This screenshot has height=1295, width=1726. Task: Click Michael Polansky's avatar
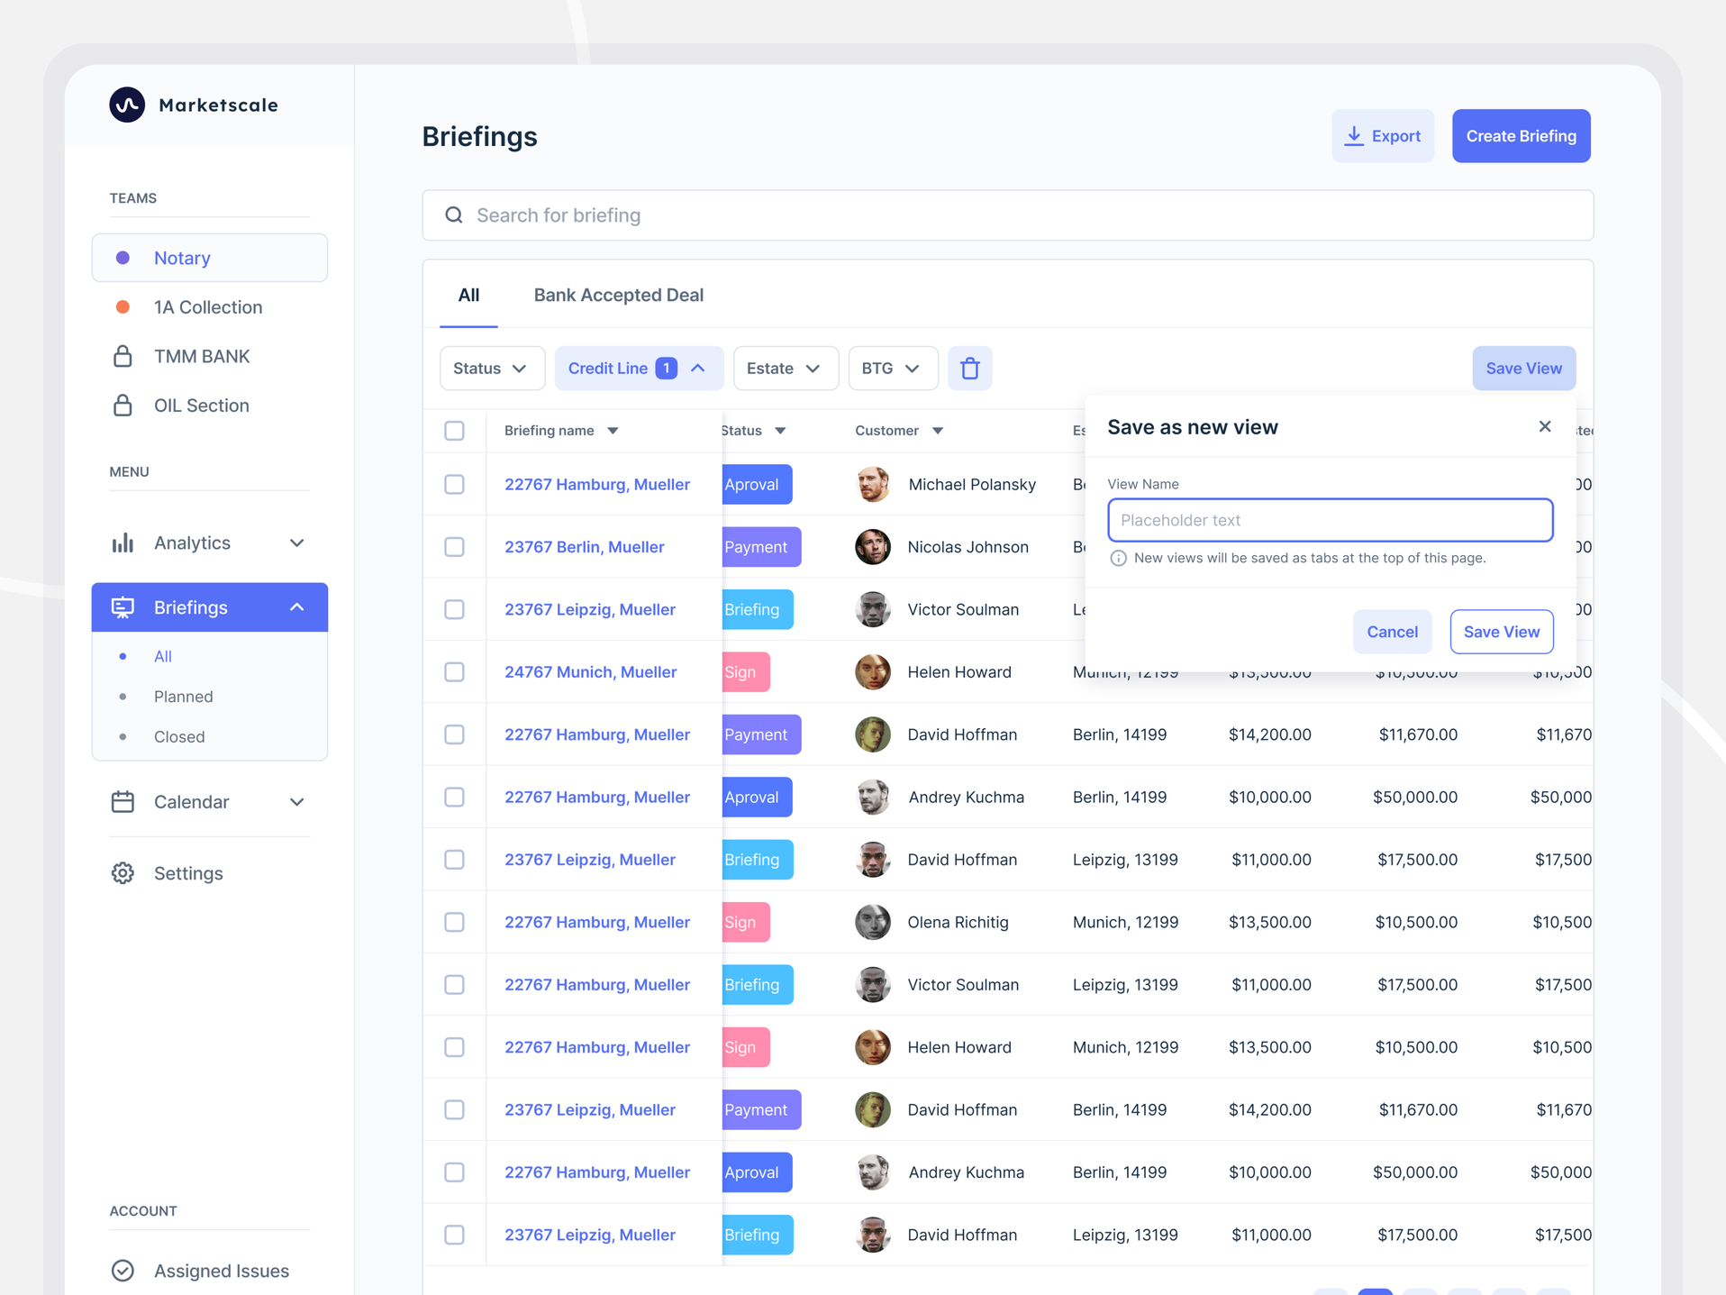(872, 485)
